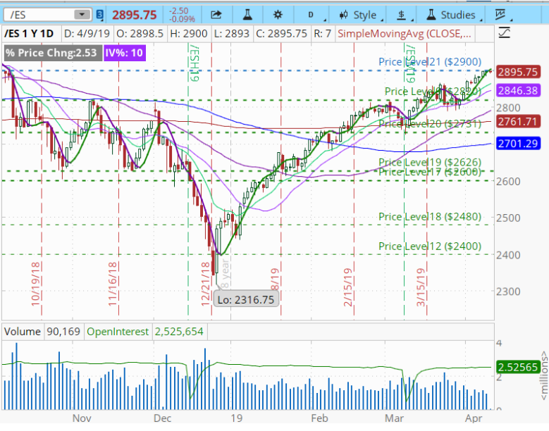
Task: Click the green 2.52565 open interest bubble
Action: (x=517, y=368)
